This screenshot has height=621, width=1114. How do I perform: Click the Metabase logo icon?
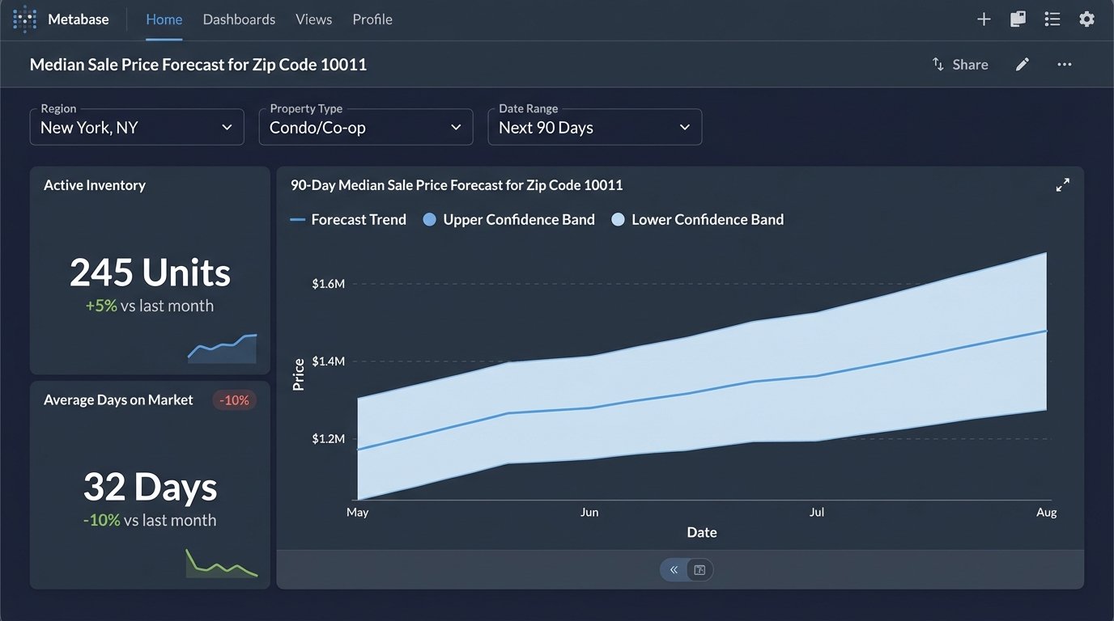coord(23,18)
